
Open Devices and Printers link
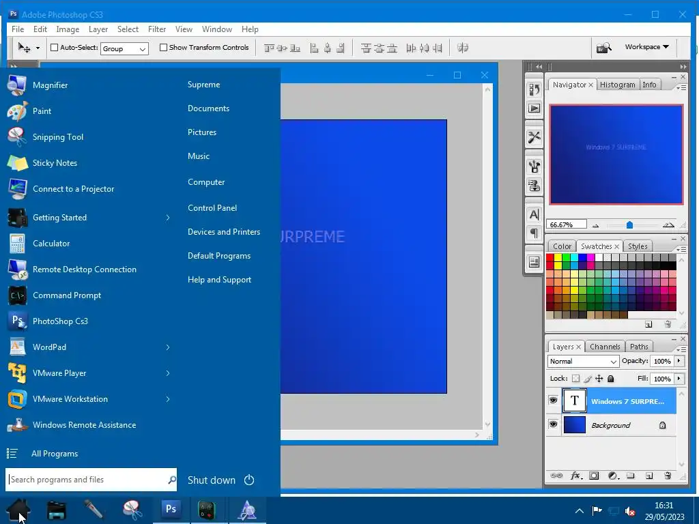[224, 232]
